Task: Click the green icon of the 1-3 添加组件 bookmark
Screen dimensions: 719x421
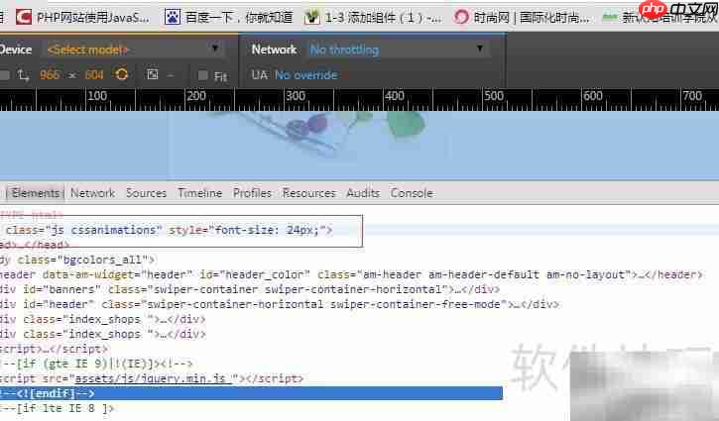Action: pos(311,18)
